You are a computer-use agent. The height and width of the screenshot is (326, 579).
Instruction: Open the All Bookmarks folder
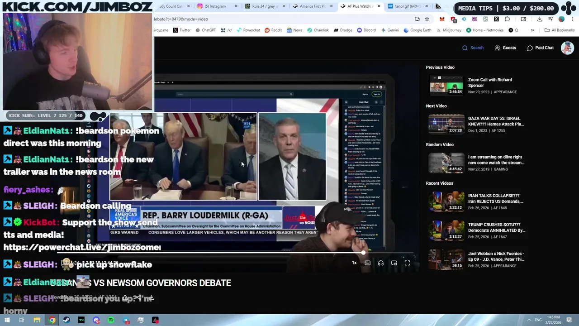point(559,30)
